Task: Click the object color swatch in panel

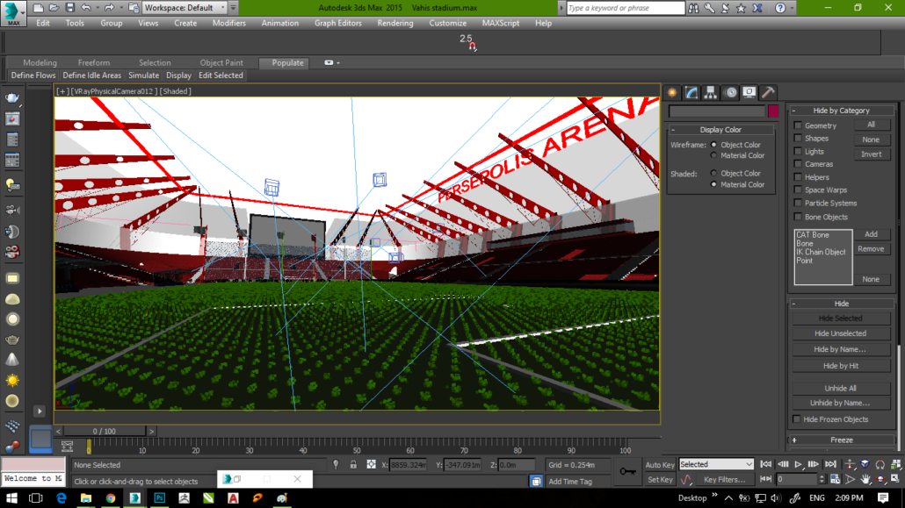Action: pos(773,111)
